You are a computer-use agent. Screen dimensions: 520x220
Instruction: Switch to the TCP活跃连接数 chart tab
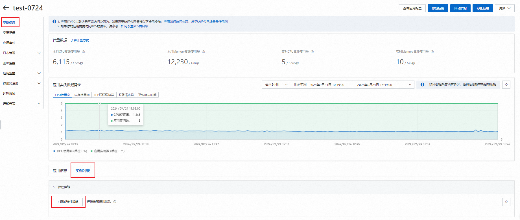(104, 95)
